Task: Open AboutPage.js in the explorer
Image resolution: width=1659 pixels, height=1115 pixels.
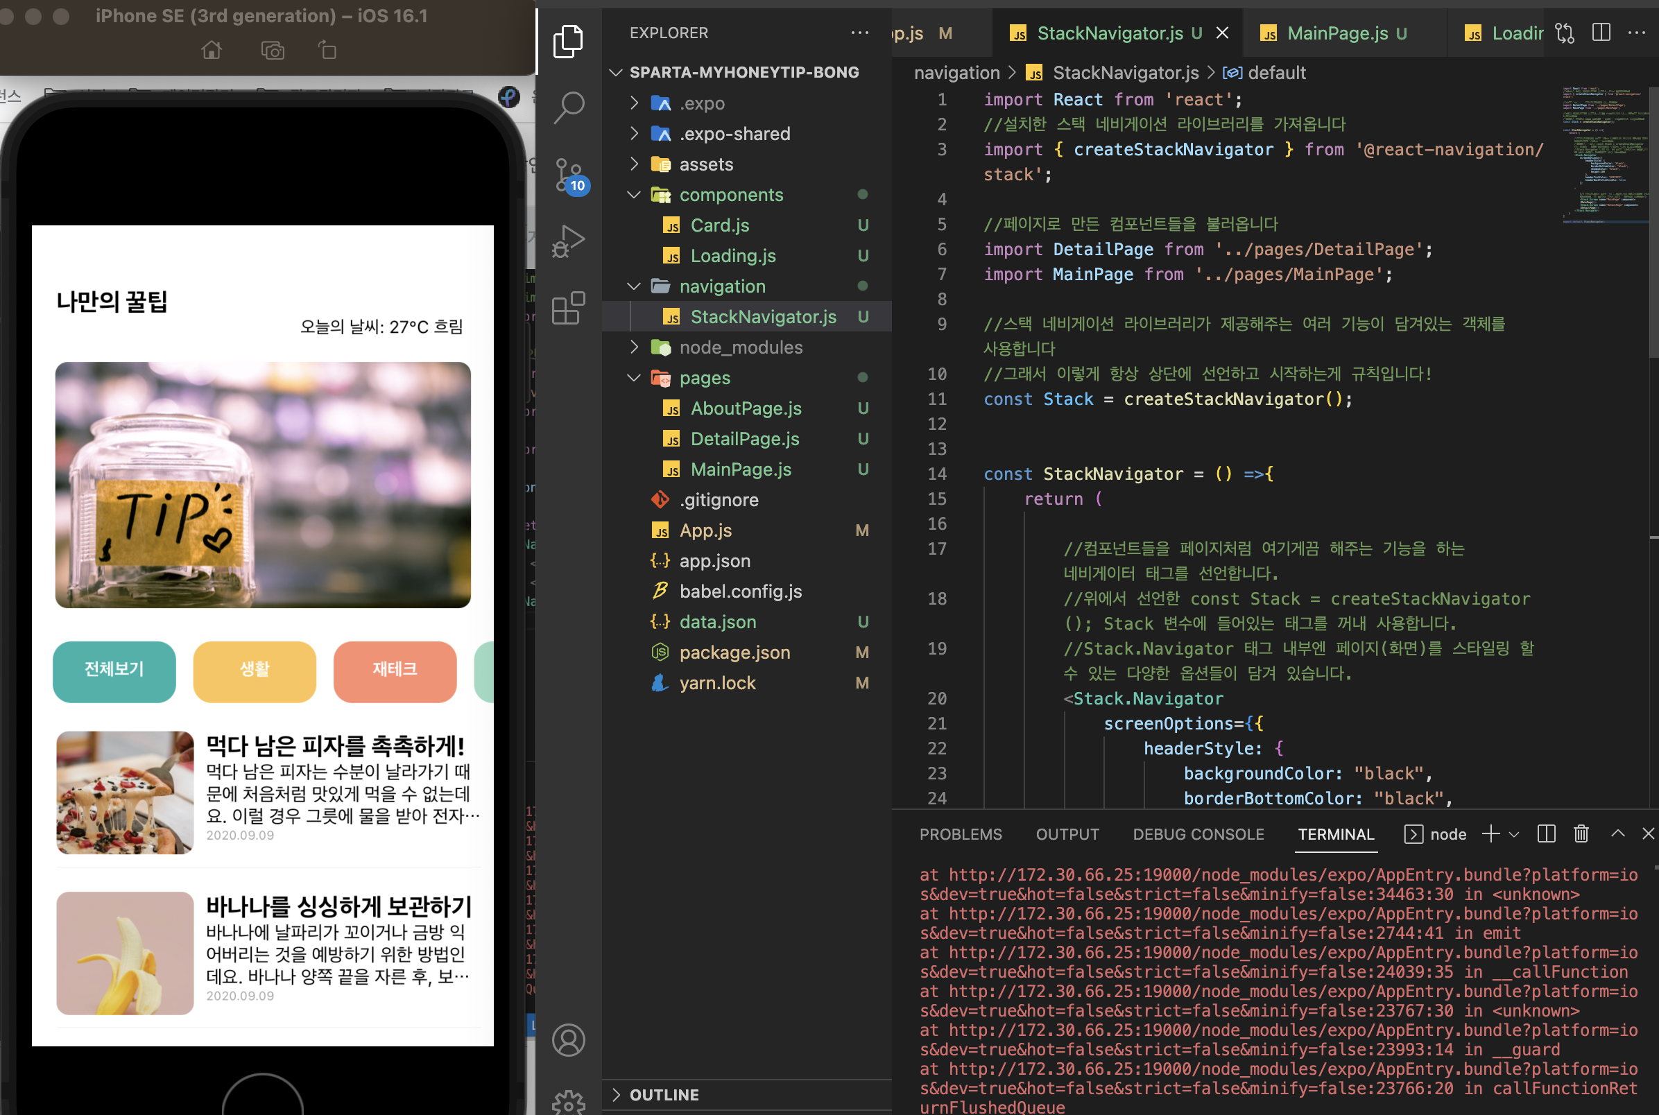Action: click(747, 408)
